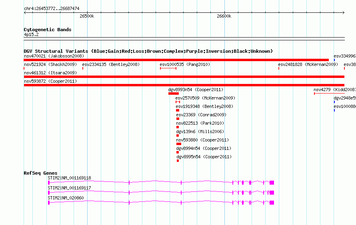Select the RefSeq Genes track title
This screenshot has width=356, height=225.
point(40,173)
